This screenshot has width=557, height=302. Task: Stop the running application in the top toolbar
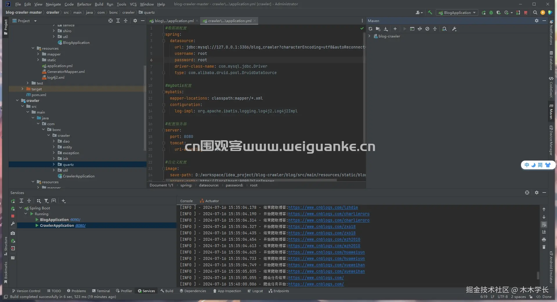click(526, 12)
